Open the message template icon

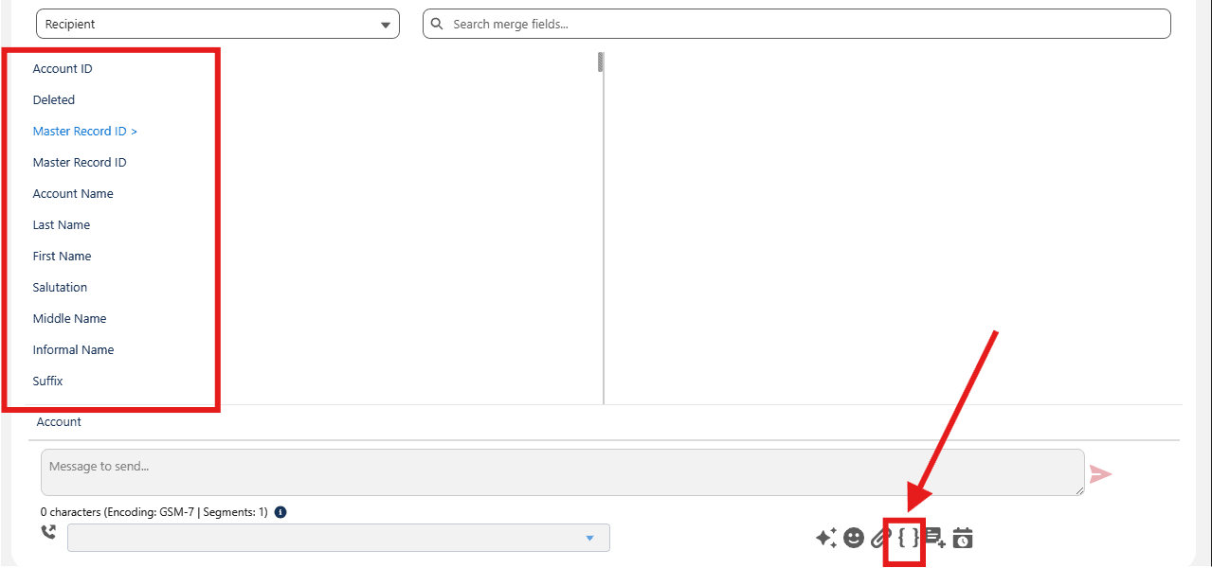935,538
